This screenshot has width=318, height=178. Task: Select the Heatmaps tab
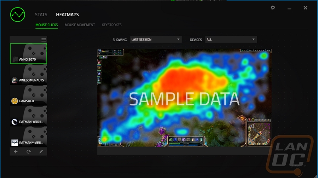[x=67, y=15]
